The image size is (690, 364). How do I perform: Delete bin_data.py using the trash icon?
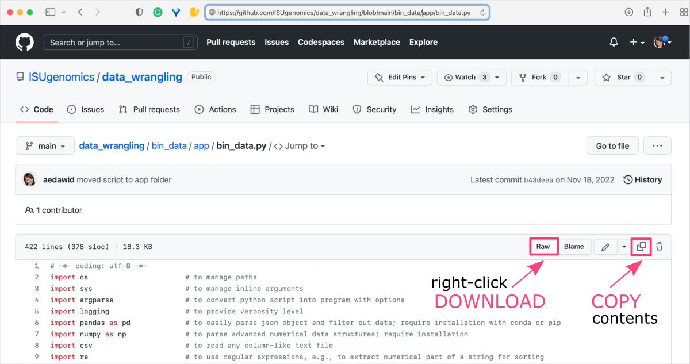click(x=659, y=246)
